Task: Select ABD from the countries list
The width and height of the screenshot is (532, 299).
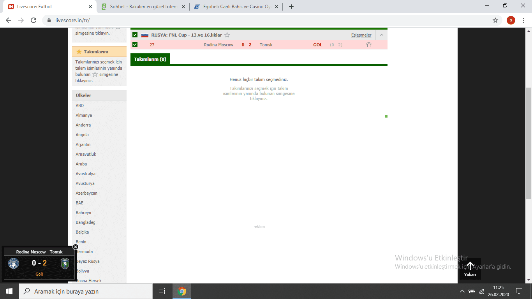Action: point(80,106)
